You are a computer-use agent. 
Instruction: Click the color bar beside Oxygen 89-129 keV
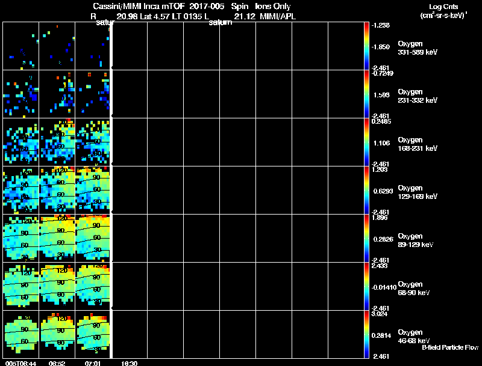tap(366, 238)
